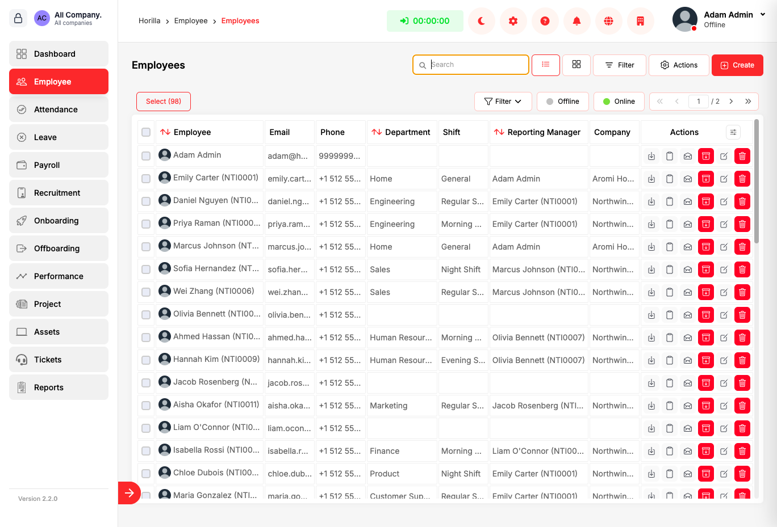
Task: Check the box for Adam Admin's row
Action: (x=146, y=156)
